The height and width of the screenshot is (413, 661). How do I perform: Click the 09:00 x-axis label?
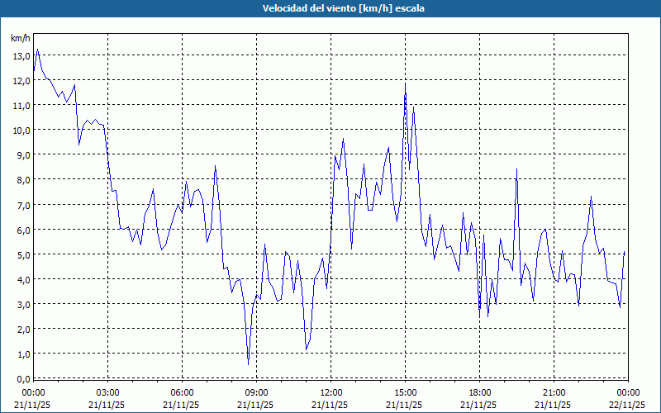pyautogui.click(x=256, y=392)
